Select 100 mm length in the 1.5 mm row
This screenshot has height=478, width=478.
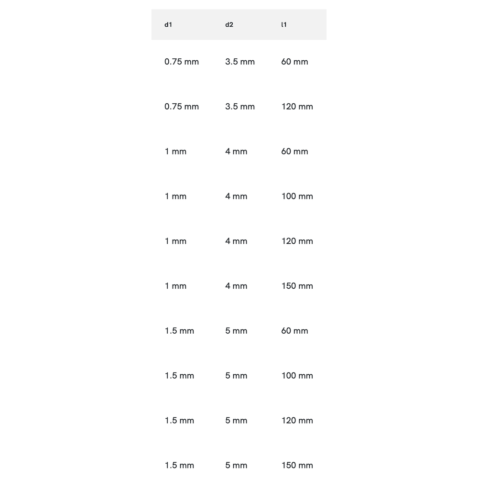pyautogui.click(x=297, y=376)
